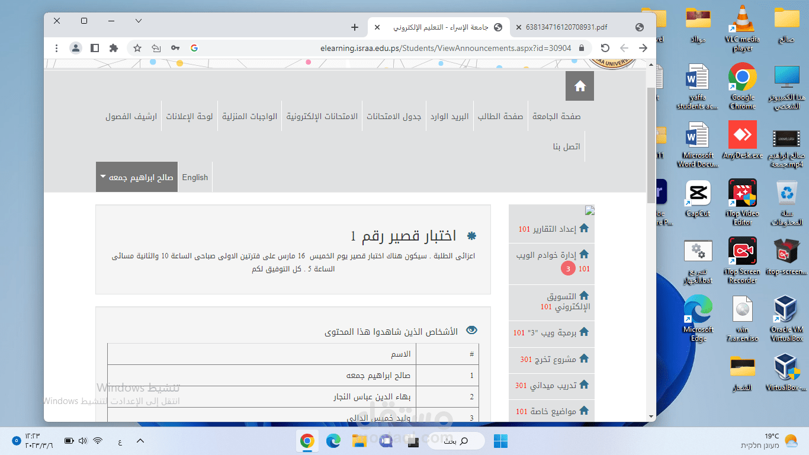The height and width of the screenshot is (455, 809).
Task: Open CapCut desktop shortcut
Action: coord(699,199)
